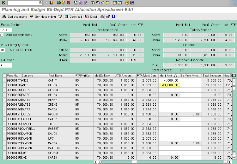Image resolution: width=237 pixels, height=164 pixels.
Task: Click the Detail button
Action: point(91,16)
